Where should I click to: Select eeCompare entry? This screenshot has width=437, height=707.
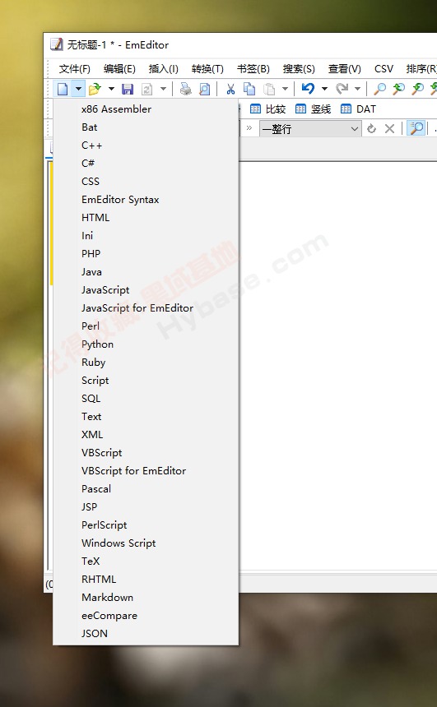pyautogui.click(x=146, y=616)
